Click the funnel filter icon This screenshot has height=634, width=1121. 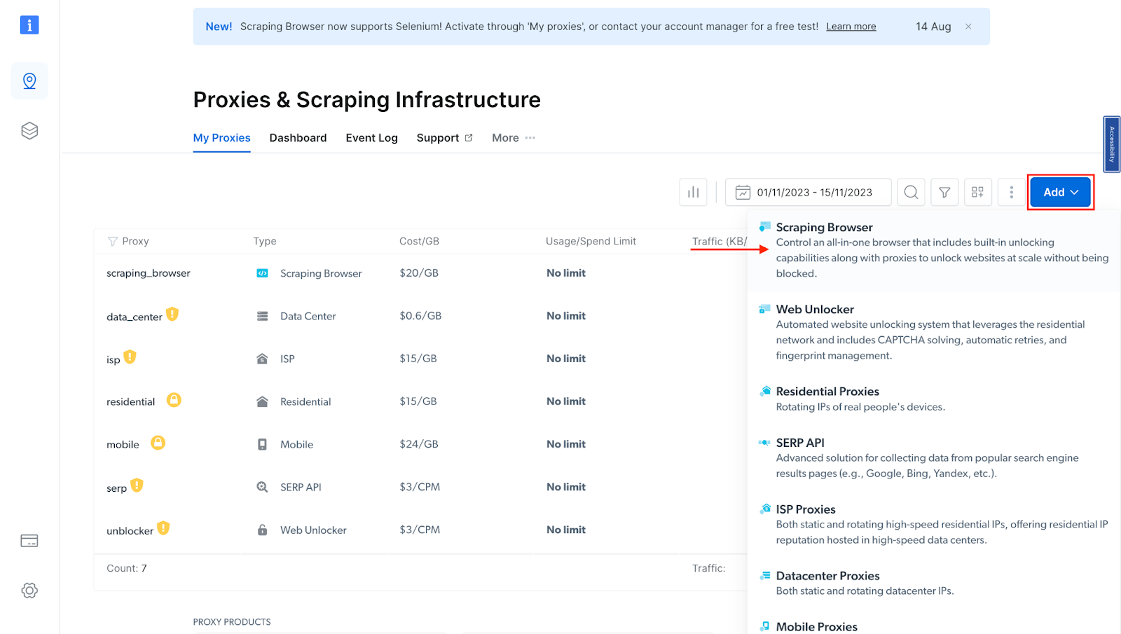[x=944, y=192]
